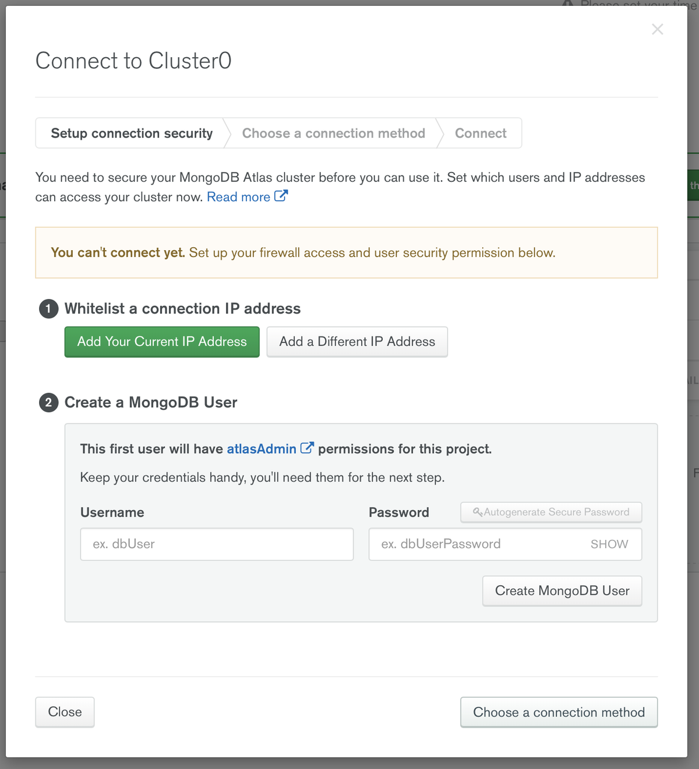This screenshot has width=699, height=769.
Task: Click the step 1 numbered circle
Action: 48,308
